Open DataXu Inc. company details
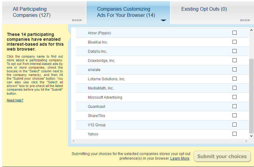The image size is (254, 167). click(x=97, y=51)
